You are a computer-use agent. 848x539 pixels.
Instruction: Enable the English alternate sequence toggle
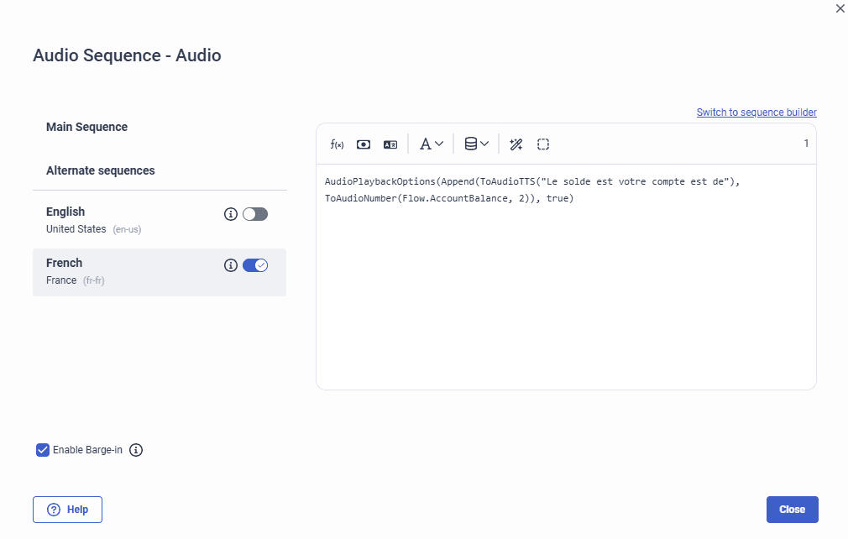pyautogui.click(x=255, y=214)
